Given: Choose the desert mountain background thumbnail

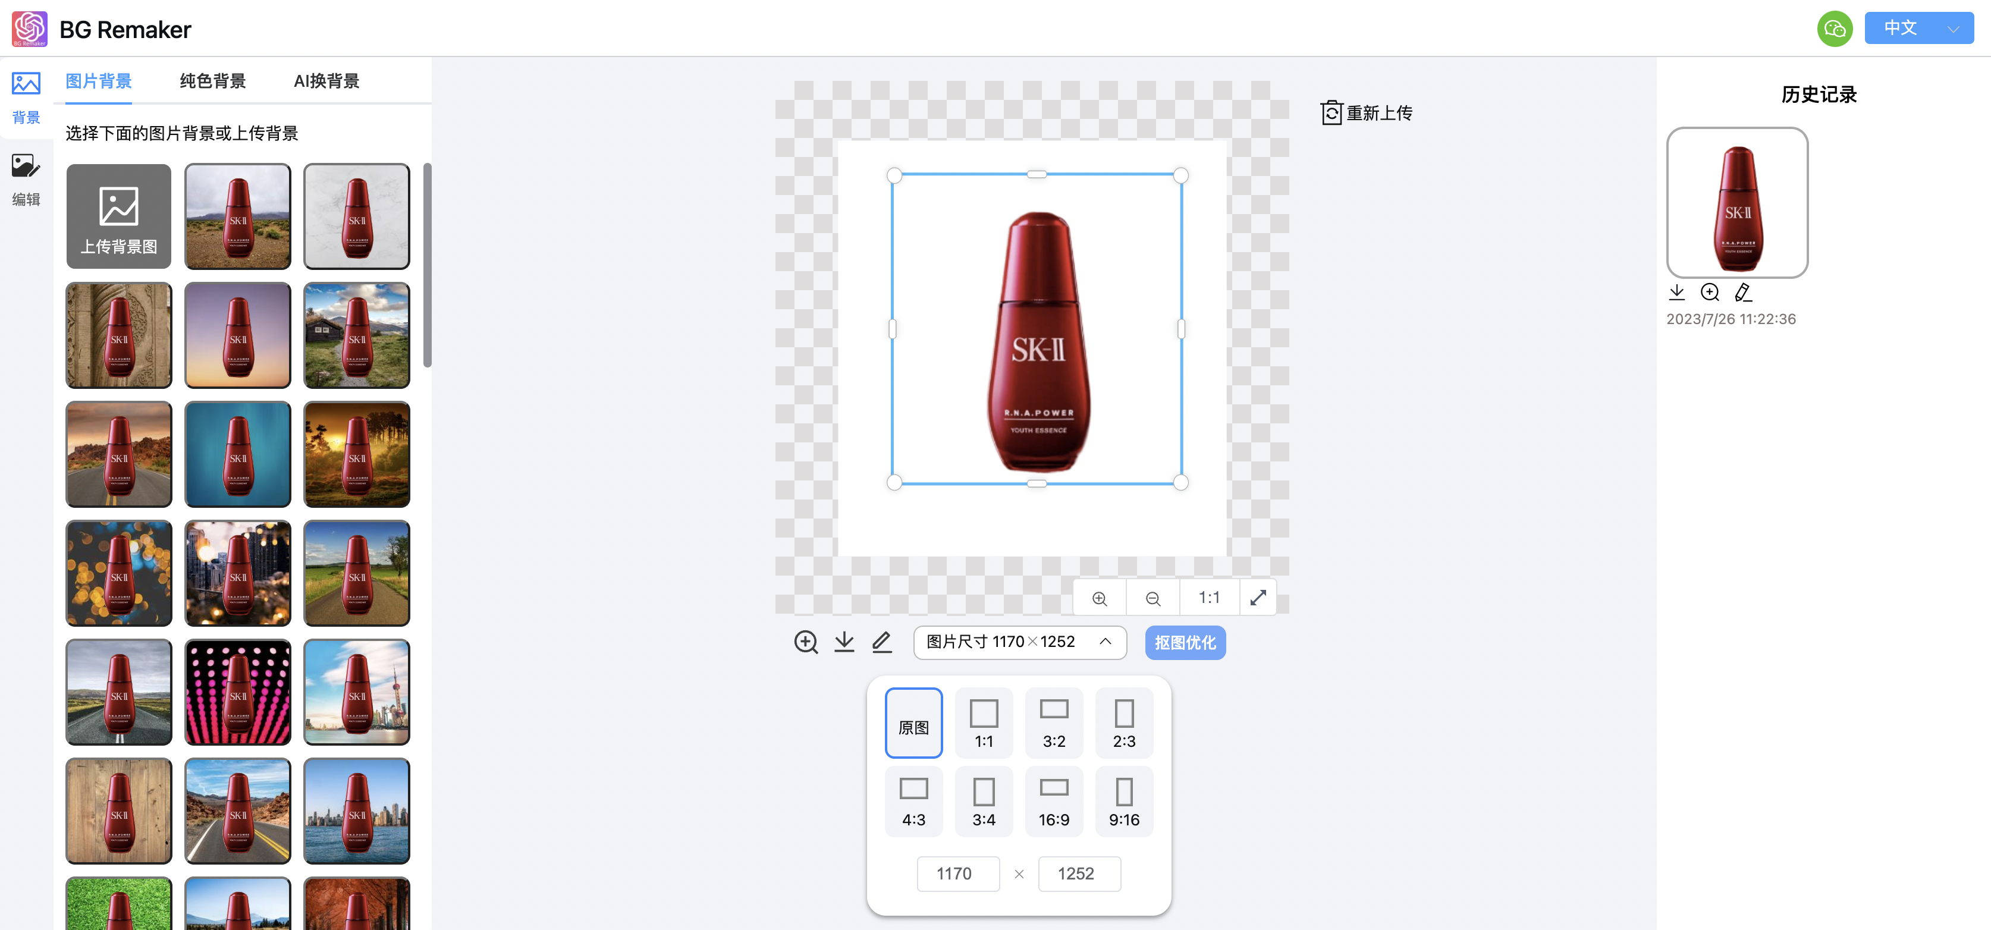Looking at the screenshot, I should click(237, 216).
